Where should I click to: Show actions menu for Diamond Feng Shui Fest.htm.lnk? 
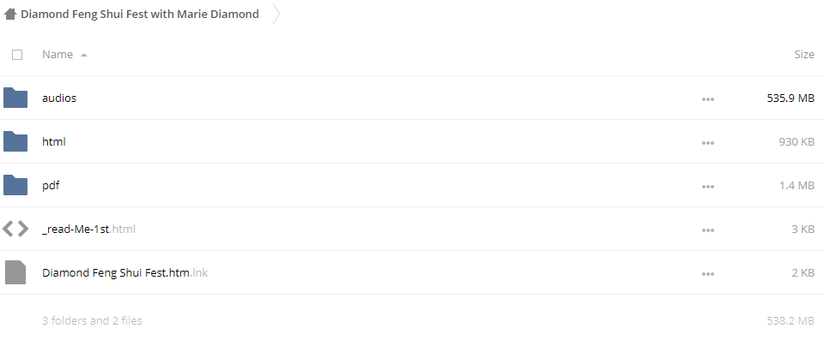(x=708, y=273)
